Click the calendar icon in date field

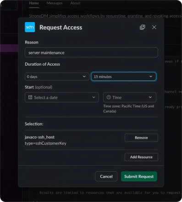click(30, 97)
